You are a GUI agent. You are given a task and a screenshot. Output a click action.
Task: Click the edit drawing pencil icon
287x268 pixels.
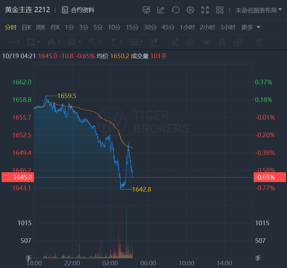click(x=161, y=10)
